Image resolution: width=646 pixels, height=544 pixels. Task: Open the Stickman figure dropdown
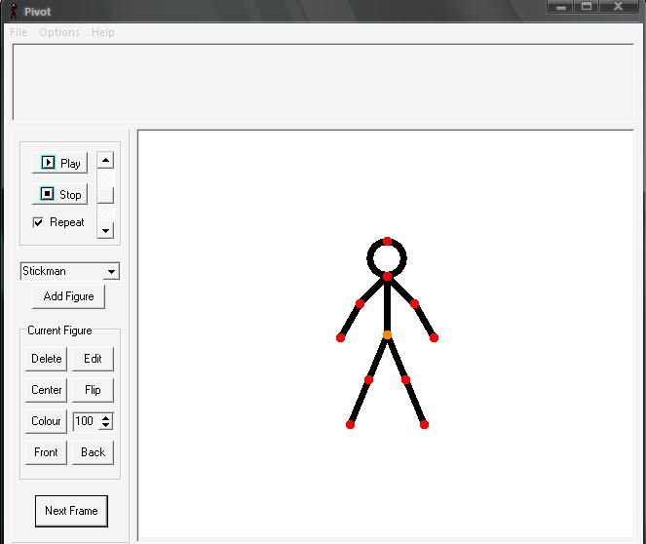click(x=111, y=272)
